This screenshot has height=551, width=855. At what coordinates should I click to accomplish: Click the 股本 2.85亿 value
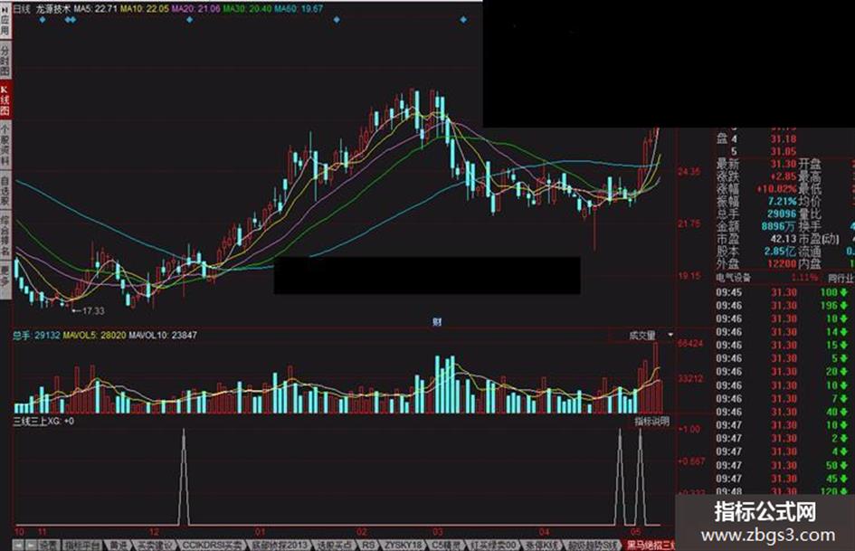tap(780, 252)
